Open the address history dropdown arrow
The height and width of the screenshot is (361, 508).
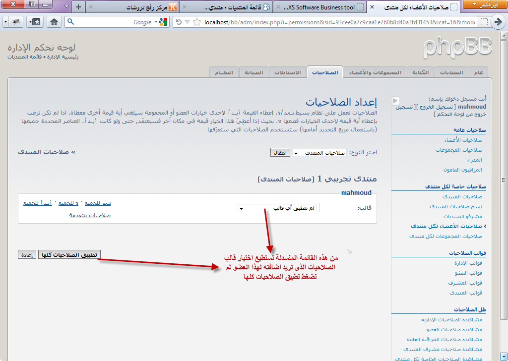click(x=187, y=22)
